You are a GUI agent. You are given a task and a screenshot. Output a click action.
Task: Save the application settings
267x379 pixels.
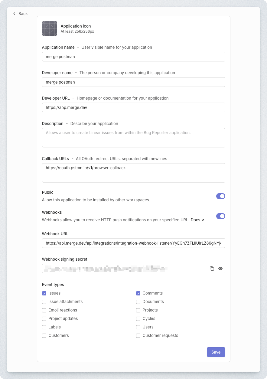216,352
